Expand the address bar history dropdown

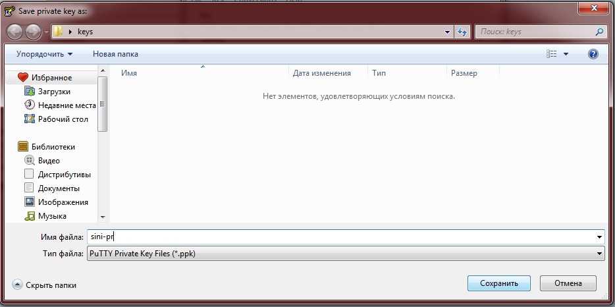[x=447, y=32]
